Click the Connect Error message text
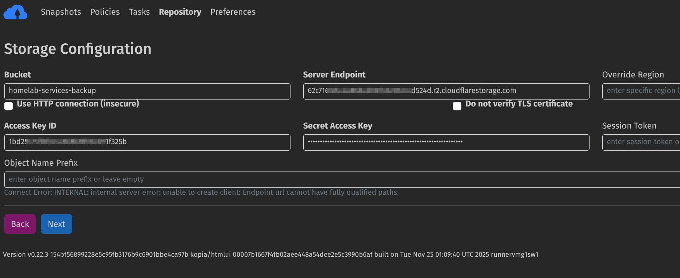680x278 pixels. [201, 192]
